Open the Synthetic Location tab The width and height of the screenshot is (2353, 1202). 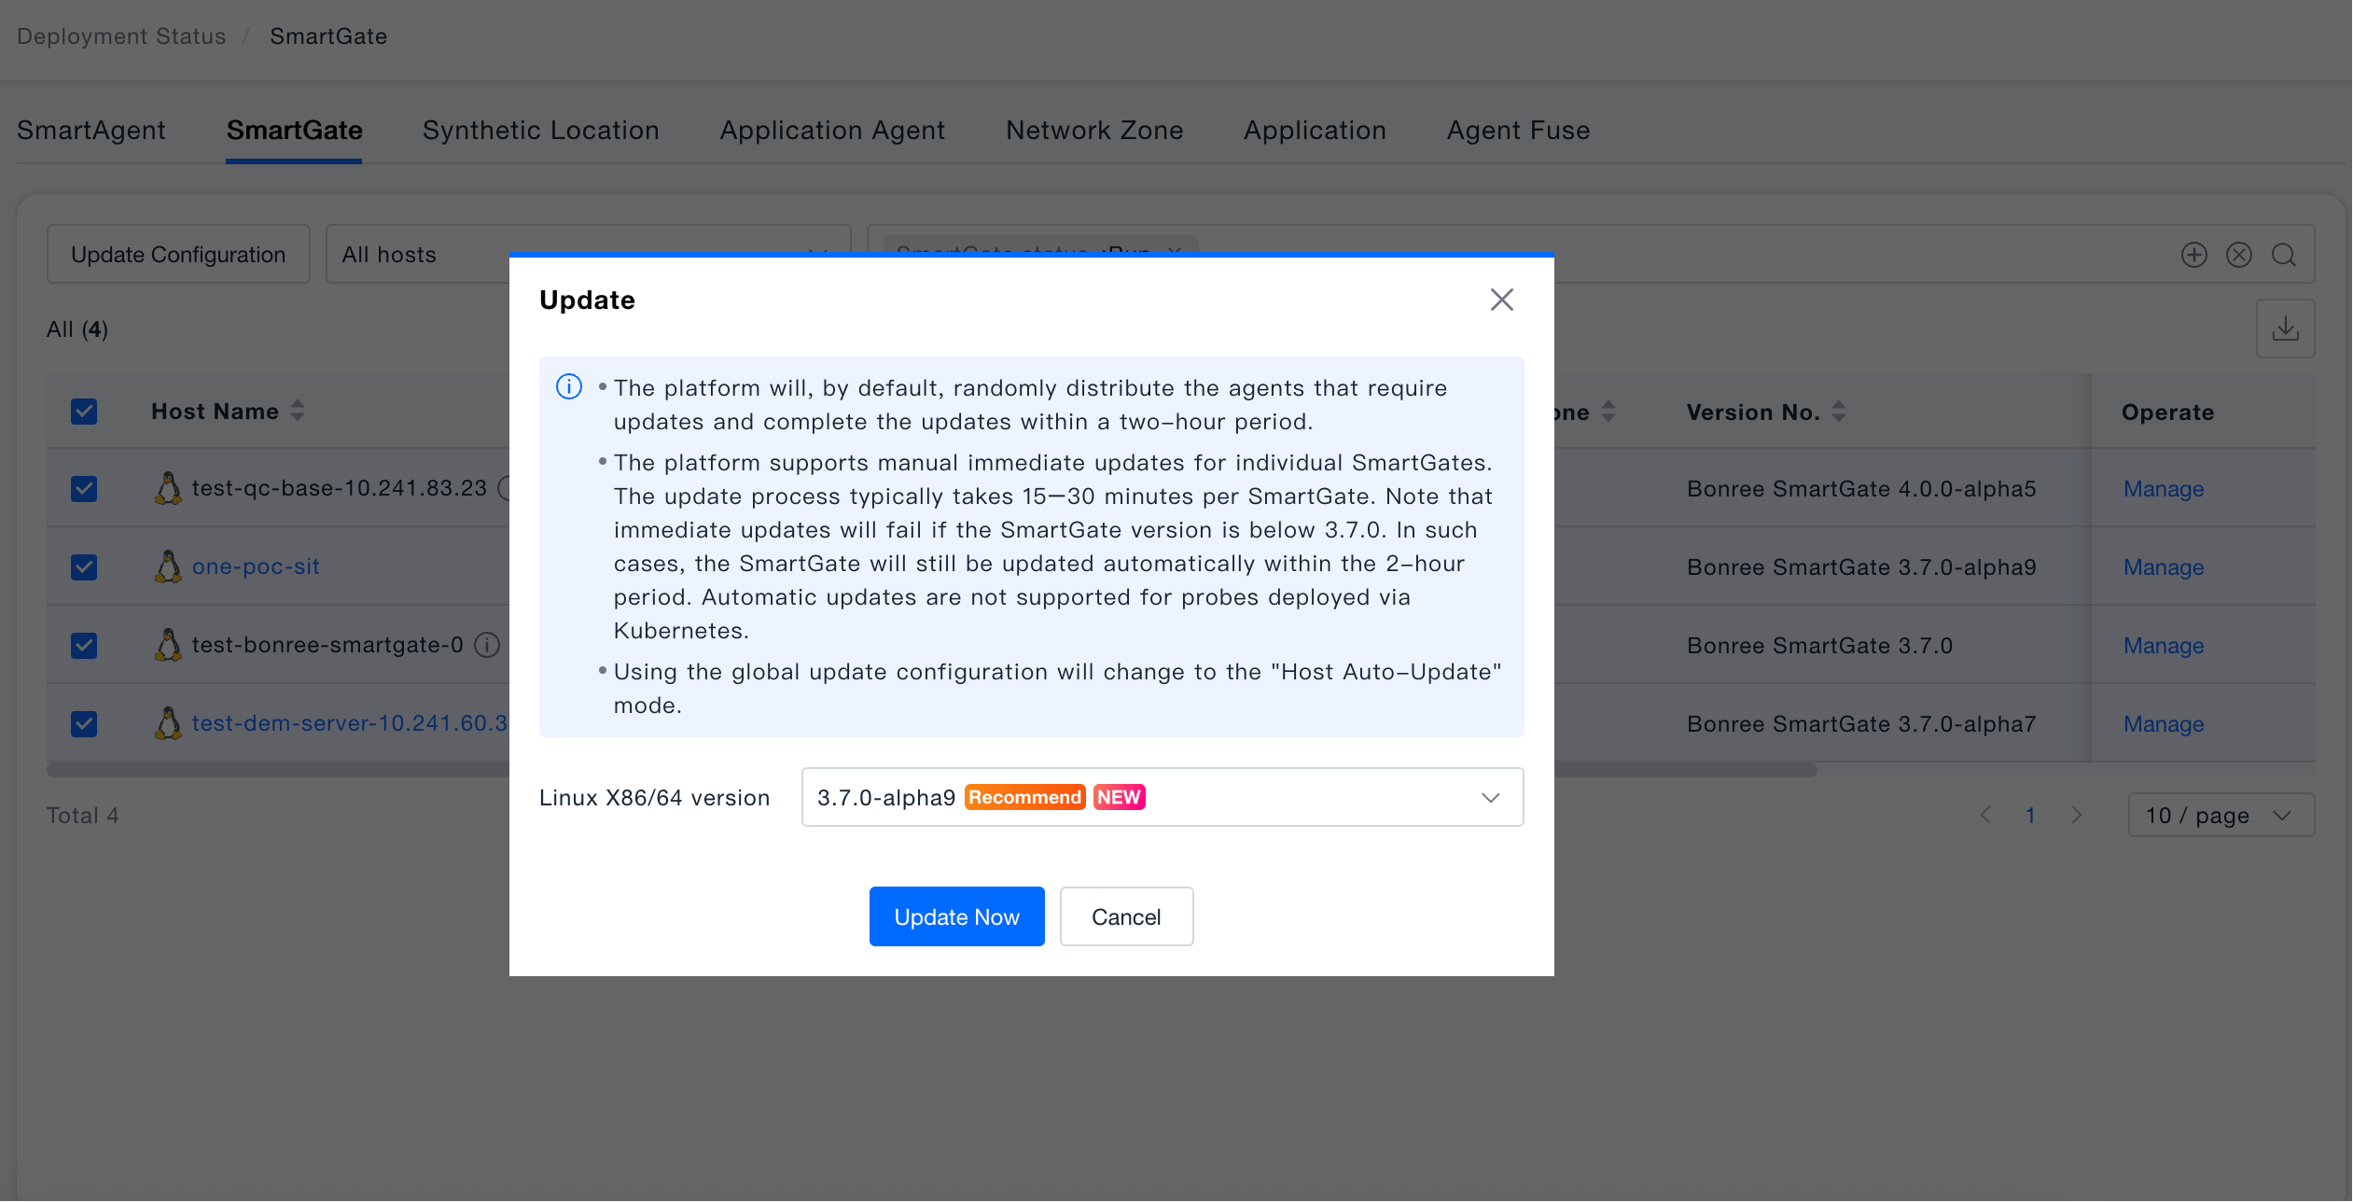[541, 131]
